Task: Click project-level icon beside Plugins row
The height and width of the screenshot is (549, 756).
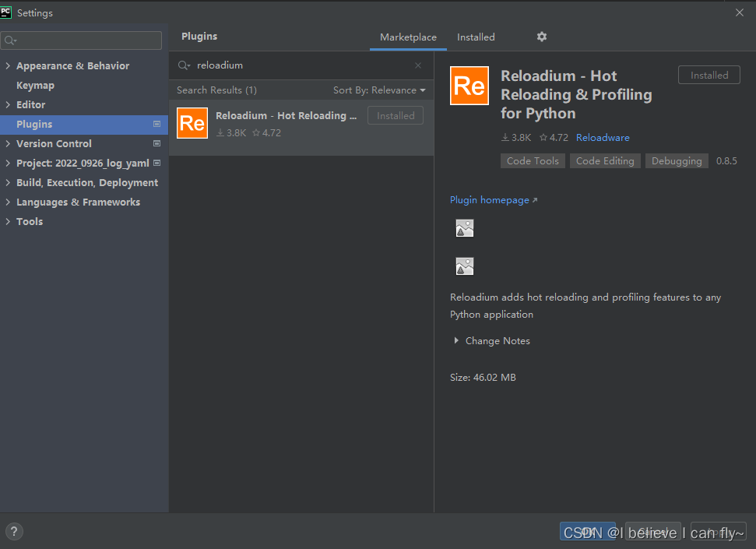Action: click(x=156, y=124)
